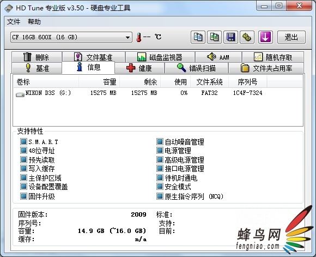Click the copy screenshot icon
Image resolution: width=316 pixels, height=257 pixels.
click(x=215, y=37)
